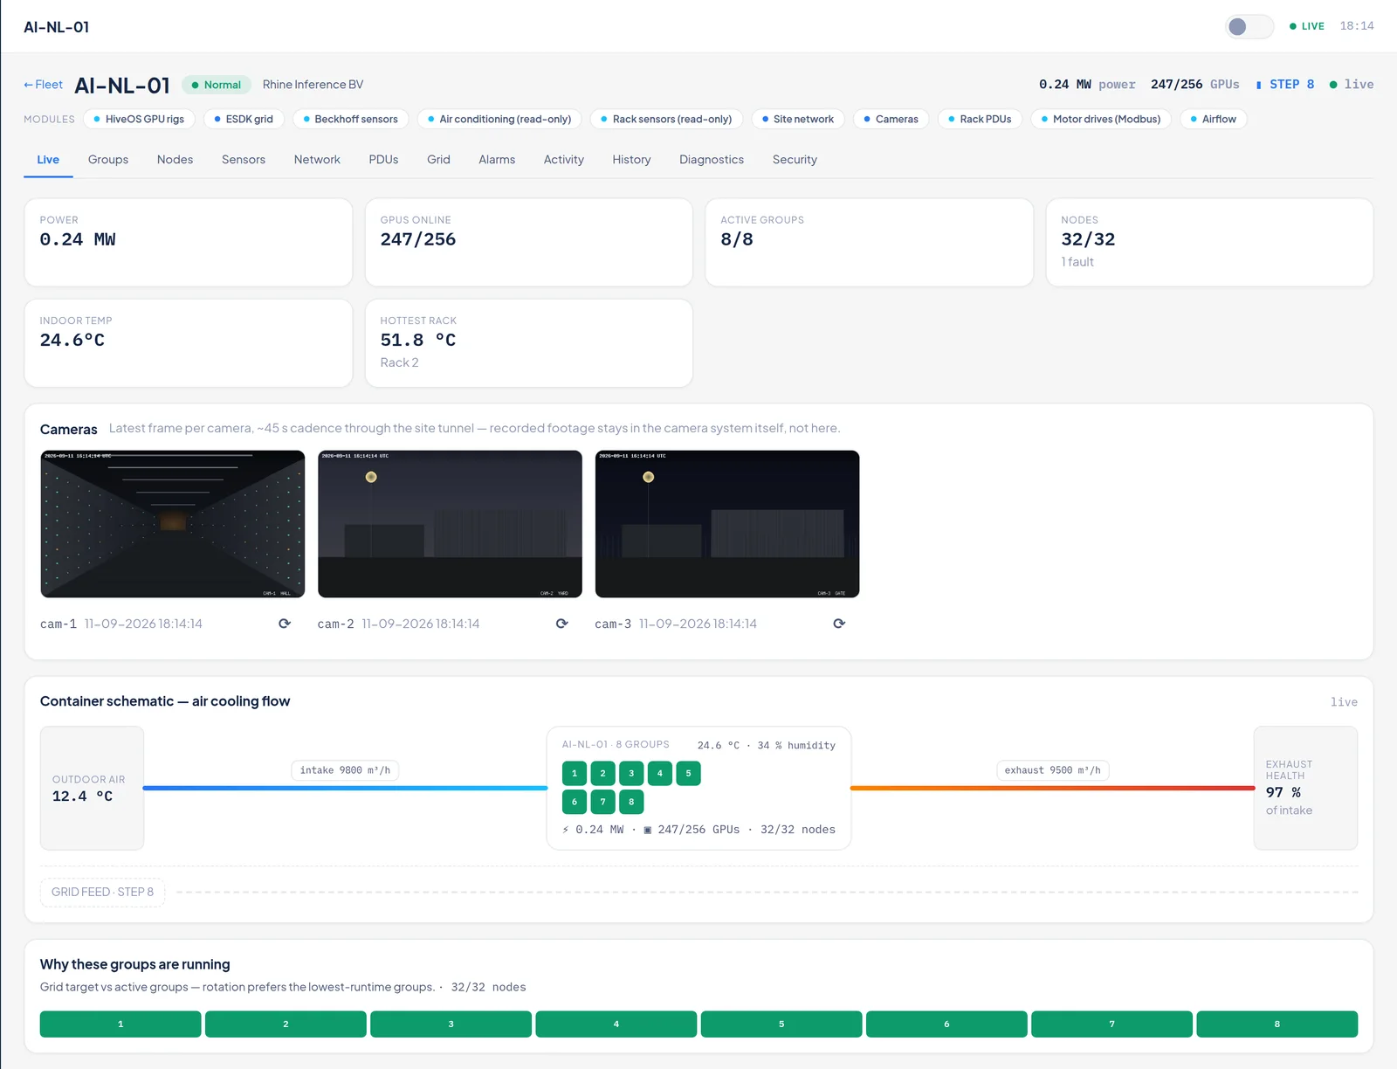The image size is (1397, 1069).
Task: Open the Power 0.24 MW card
Action: pyautogui.click(x=189, y=242)
